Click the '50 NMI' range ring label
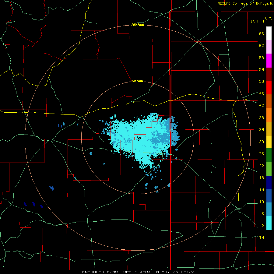Viewport: 274px width, 274px height. pos(138,81)
